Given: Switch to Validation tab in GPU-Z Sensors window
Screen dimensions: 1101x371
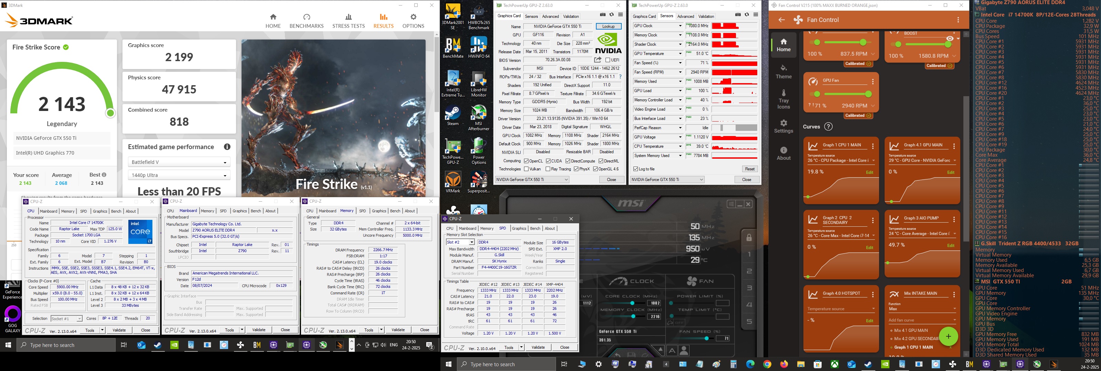Looking at the screenshot, I should tap(706, 16).
